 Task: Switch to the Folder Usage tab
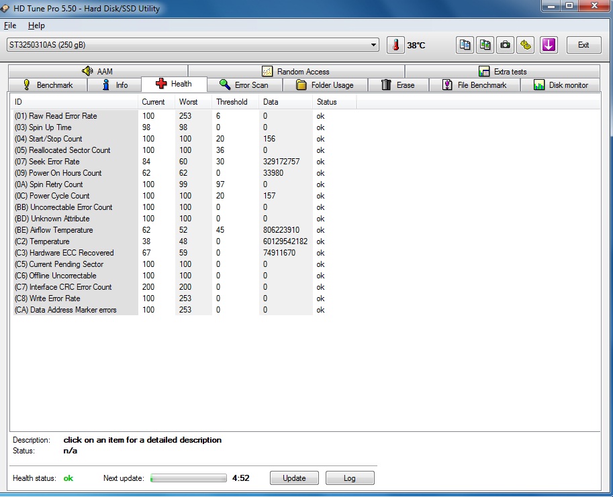click(x=325, y=85)
